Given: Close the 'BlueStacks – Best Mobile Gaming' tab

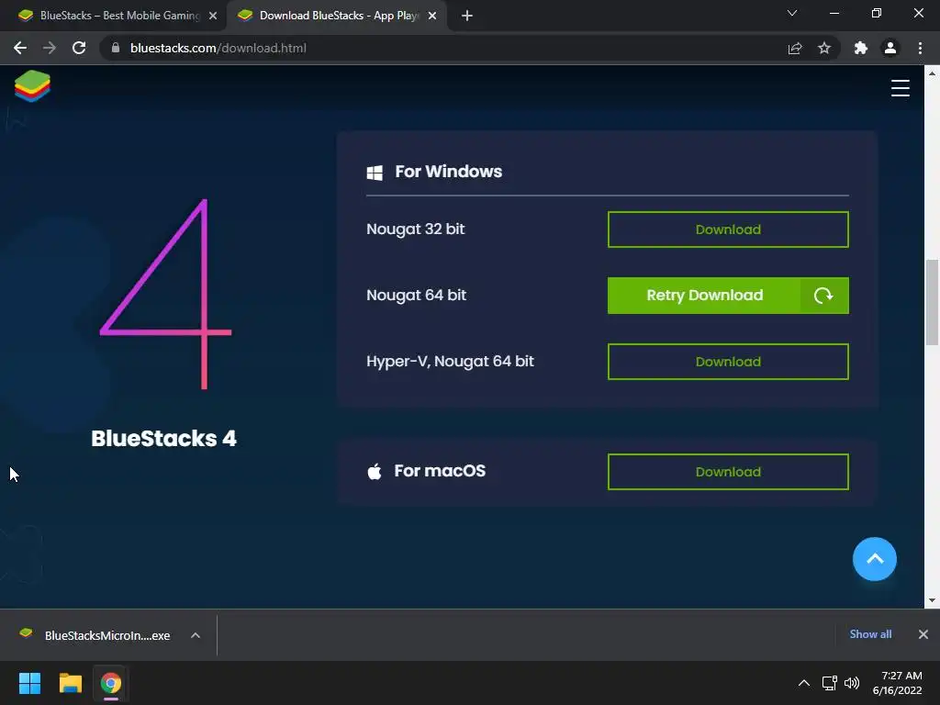Looking at the screenshot, I should click(213, 16).
